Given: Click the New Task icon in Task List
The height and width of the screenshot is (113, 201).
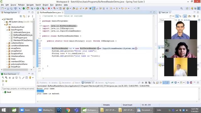Looking at the screenshot, I should pos(171,16).
